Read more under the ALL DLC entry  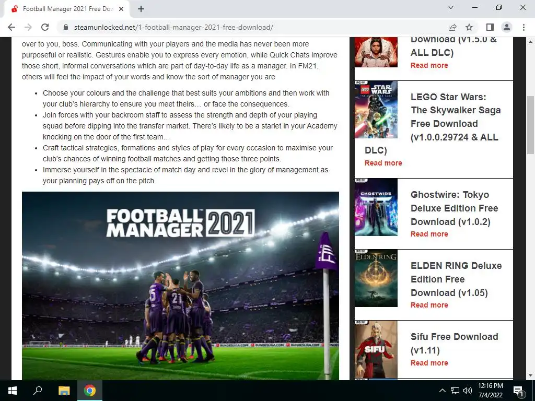[429, 65]
